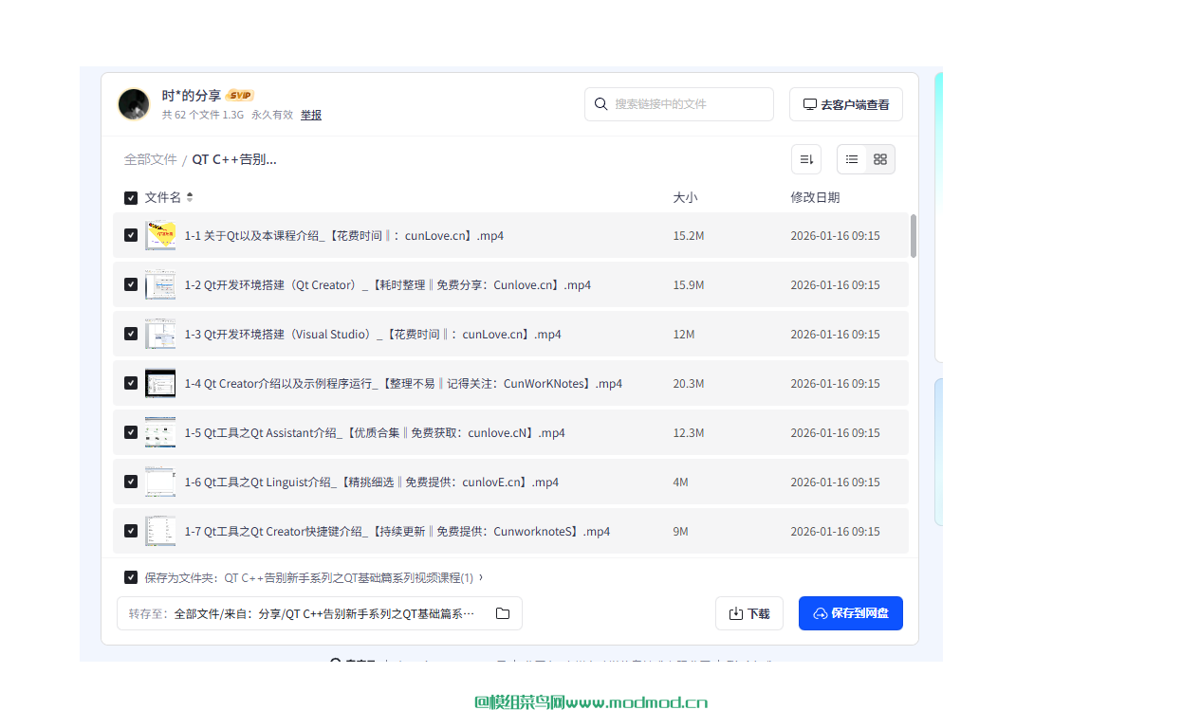
Task: Click the search magnifier icon
Action: click(x=601, y=104)
